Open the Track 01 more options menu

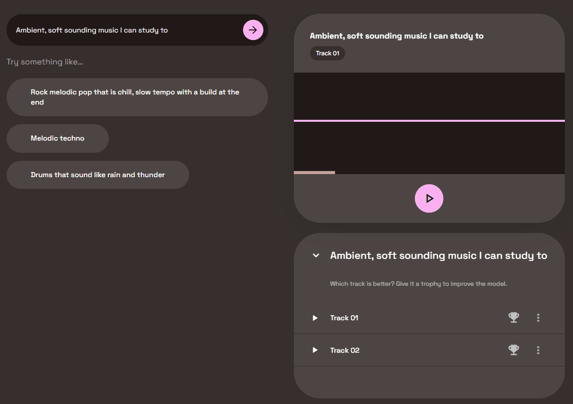[x=538, y=318]
